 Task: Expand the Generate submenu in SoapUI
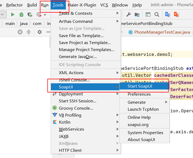pos(145,102)
